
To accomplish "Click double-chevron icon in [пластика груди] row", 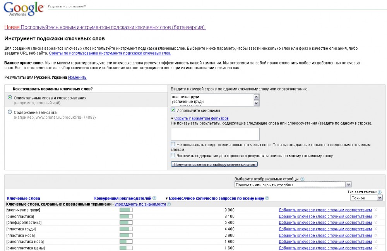I will click(376, 229).
